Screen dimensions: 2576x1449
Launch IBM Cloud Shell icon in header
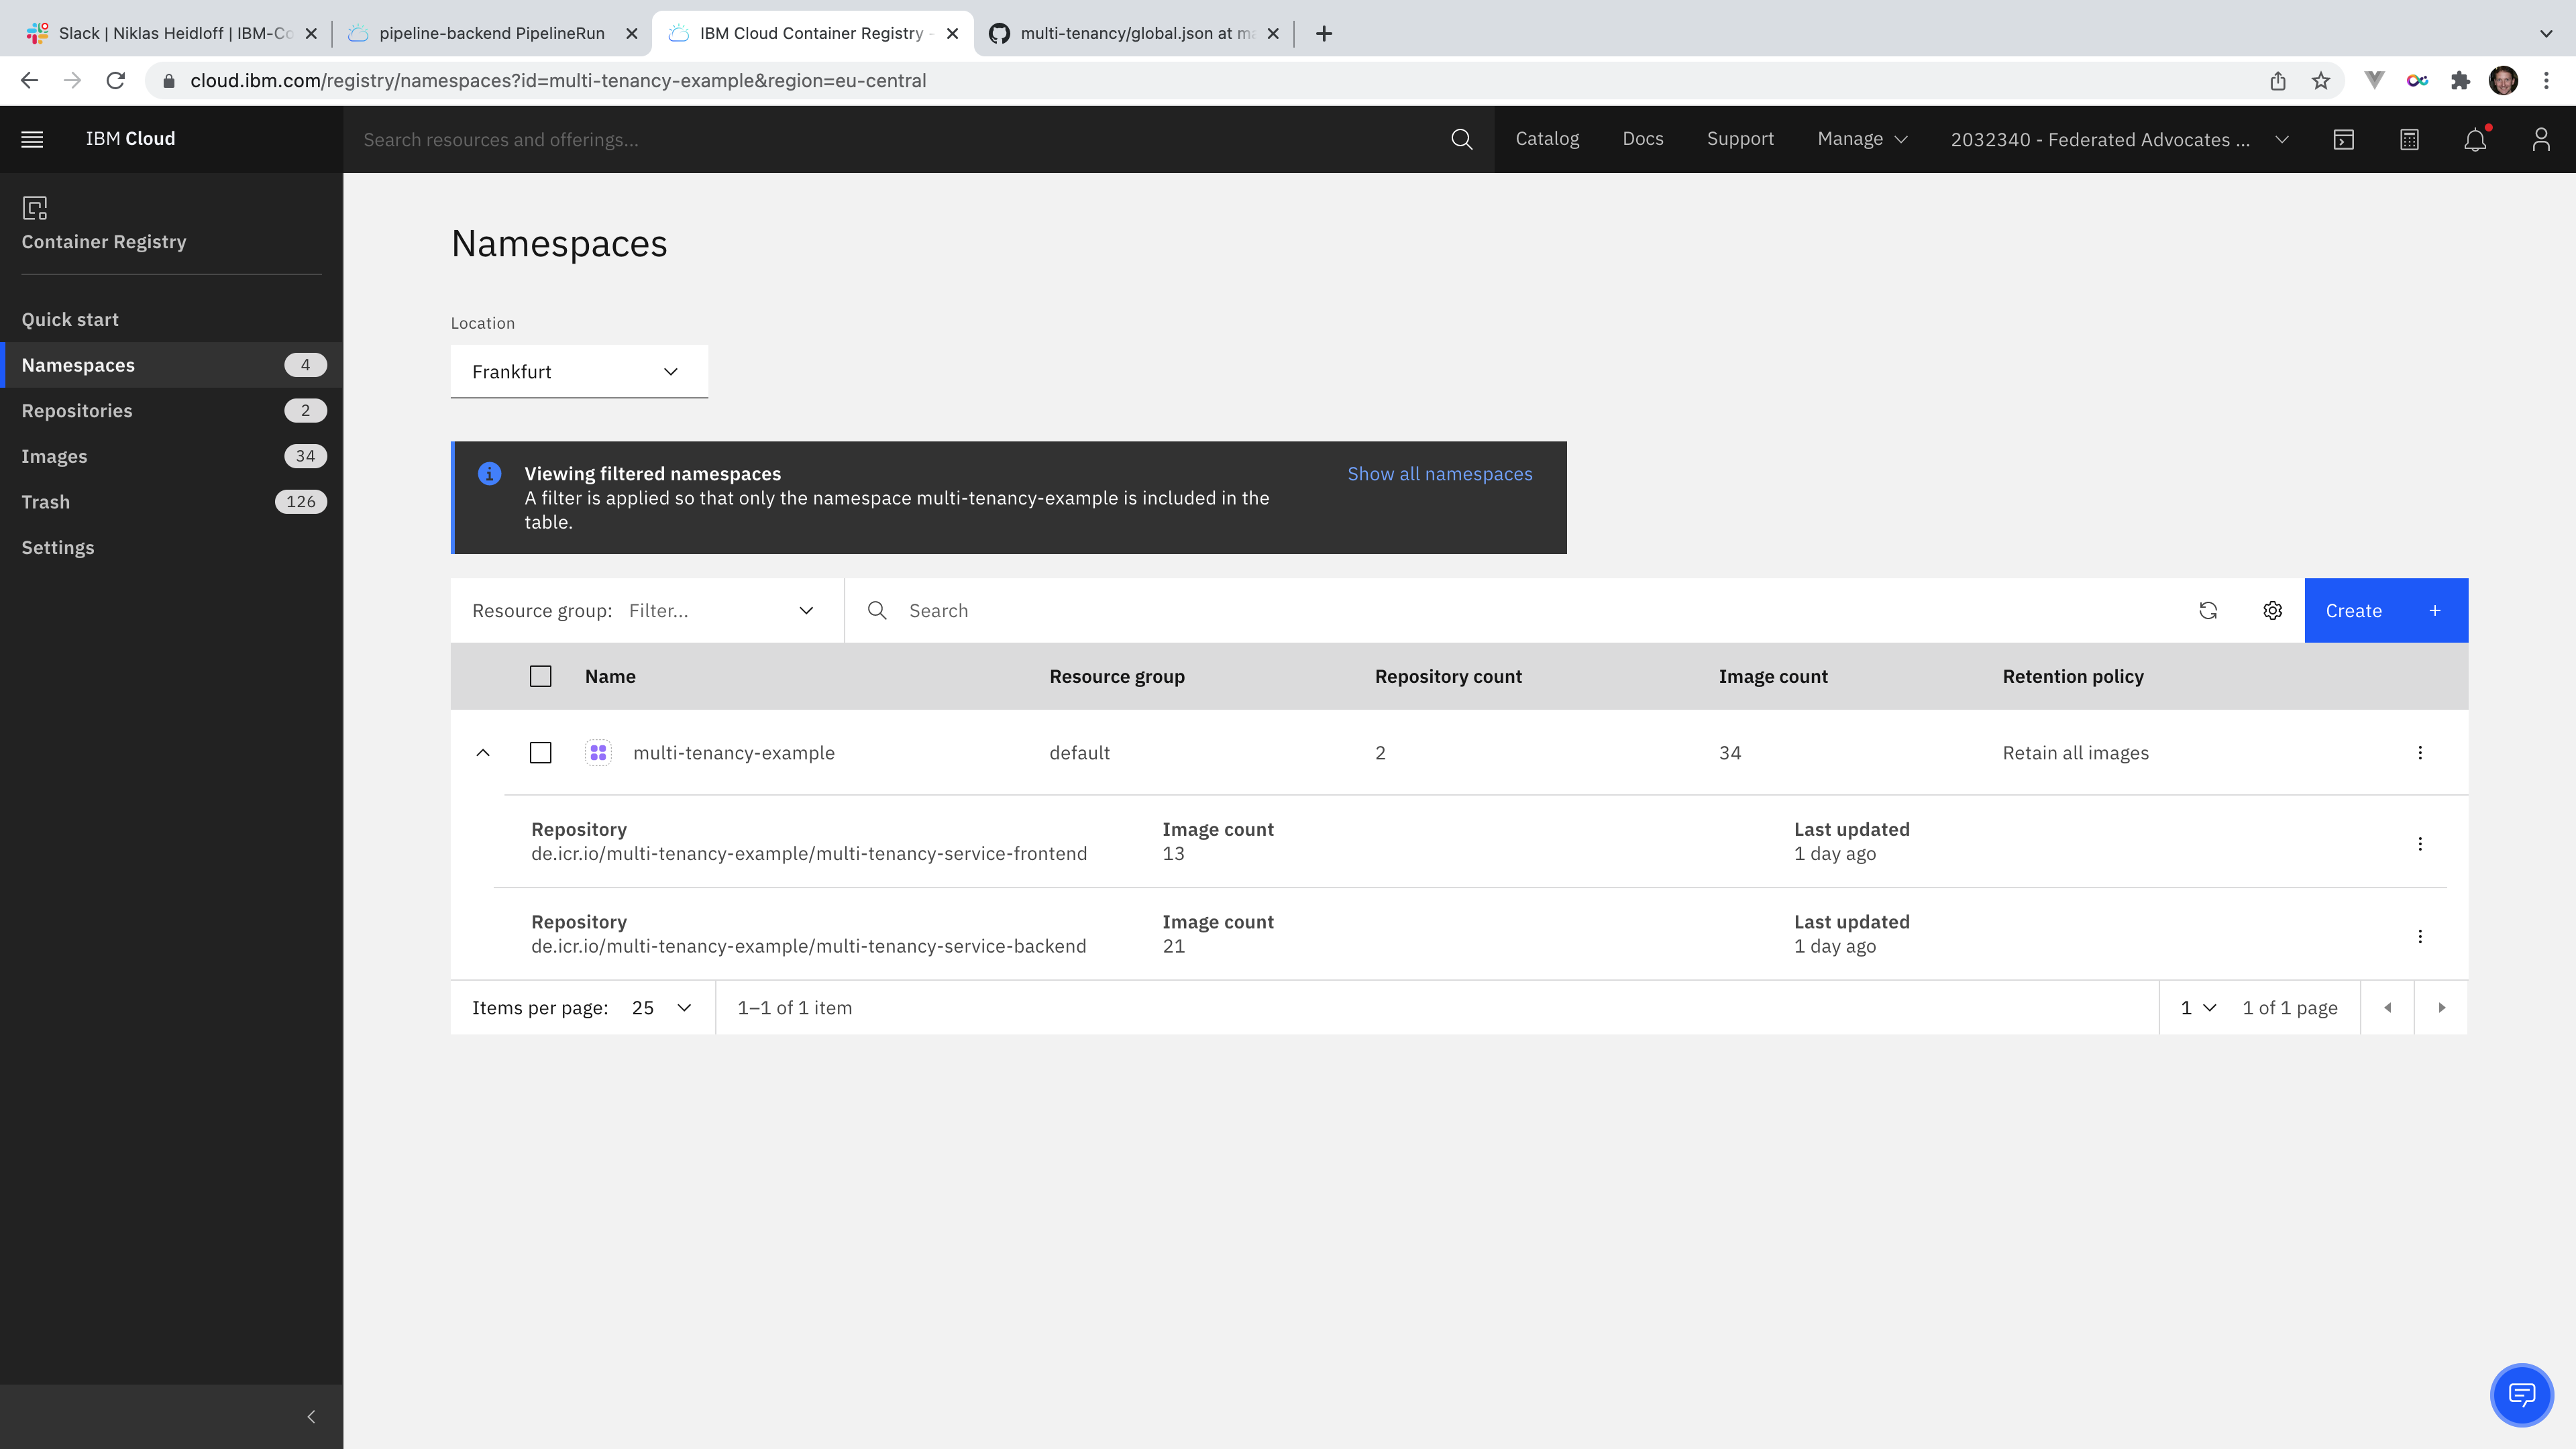(x=2344, y=140)
